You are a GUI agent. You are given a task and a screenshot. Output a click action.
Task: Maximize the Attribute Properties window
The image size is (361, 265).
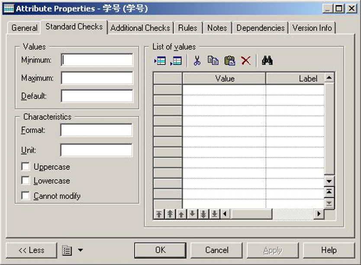(x=339, y=9)
